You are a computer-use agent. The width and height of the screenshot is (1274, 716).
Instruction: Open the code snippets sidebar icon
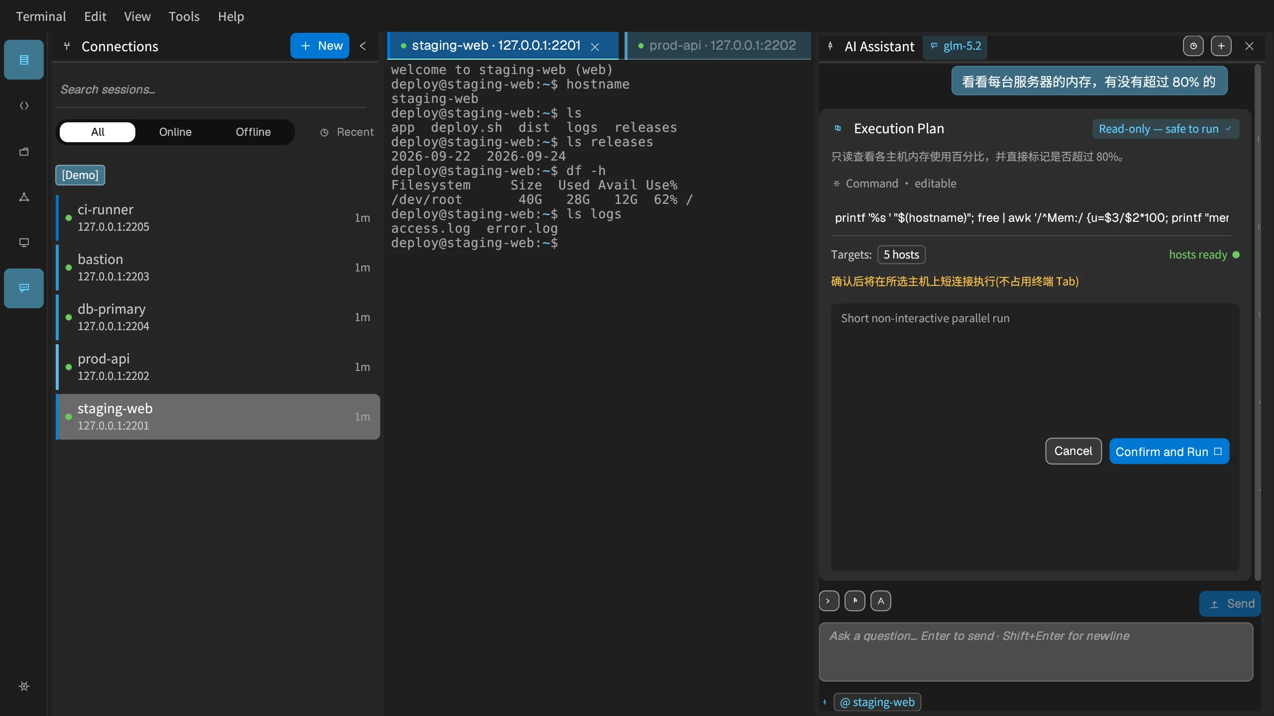(24, 105)
